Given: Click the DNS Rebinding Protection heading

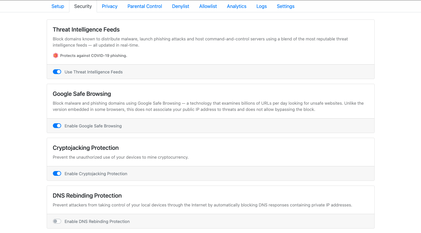Looking at the screenshot, I should pyautogui.click(x=87, y=196).
